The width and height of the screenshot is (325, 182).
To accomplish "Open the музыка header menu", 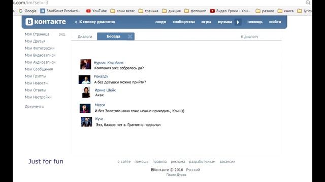I will point(225,22).
